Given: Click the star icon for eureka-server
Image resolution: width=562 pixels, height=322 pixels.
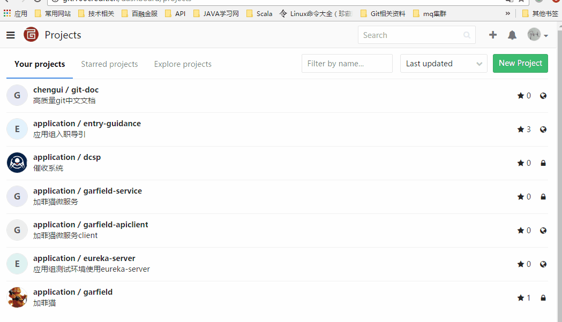Looking at the screenshot, I should click(x=521, y=264).
